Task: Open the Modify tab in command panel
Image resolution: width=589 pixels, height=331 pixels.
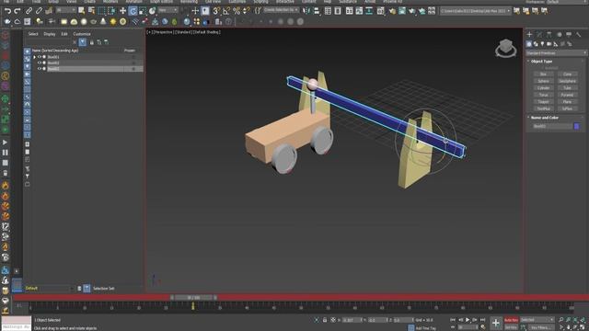Action: [x=539, y=35]
